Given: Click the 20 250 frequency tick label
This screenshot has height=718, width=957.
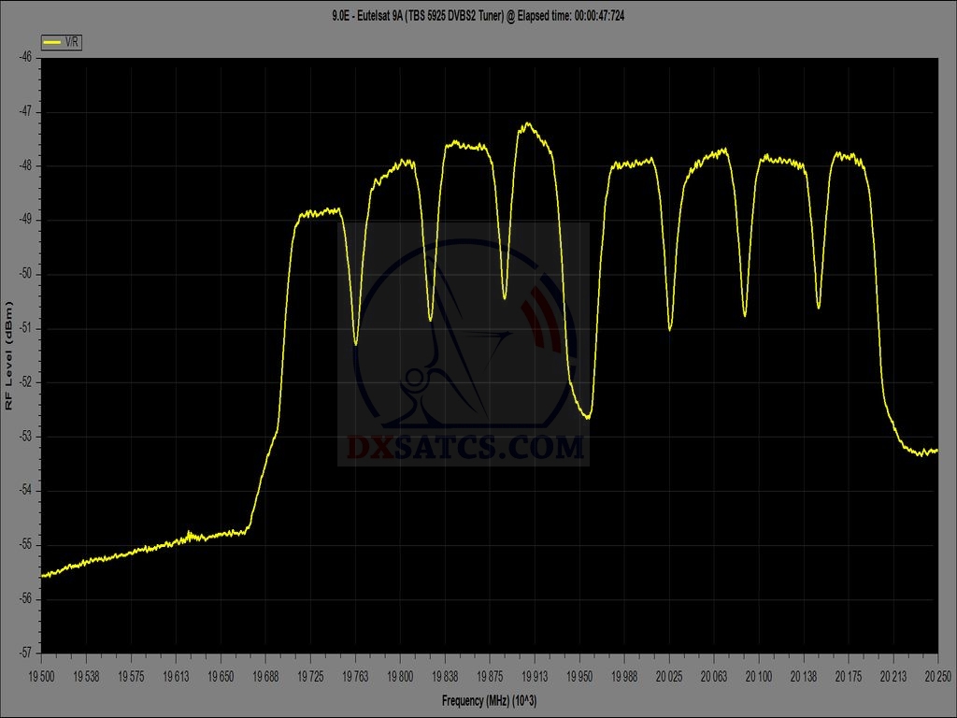Looking at the screenshot, I should pos(937,673).
